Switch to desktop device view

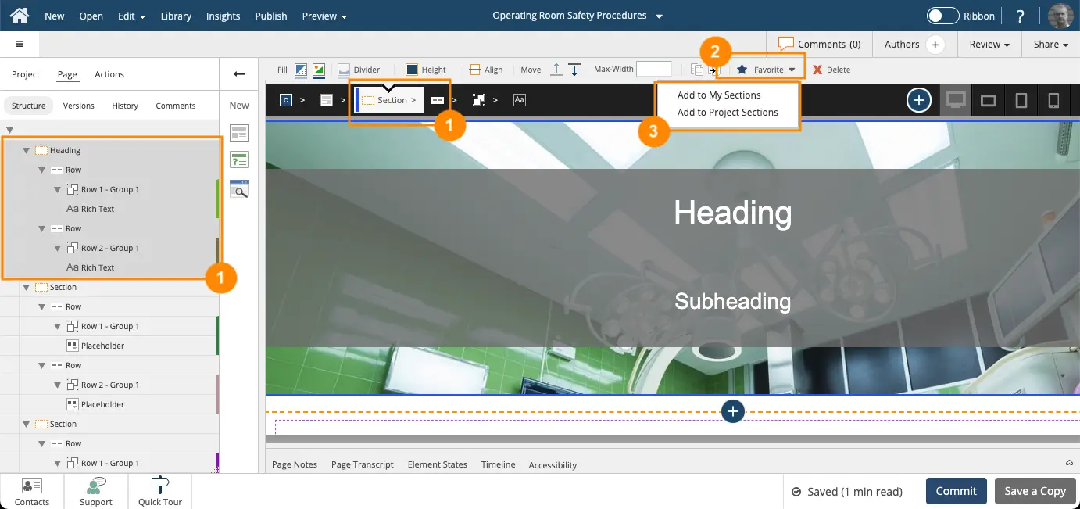[x=956, y=100]
